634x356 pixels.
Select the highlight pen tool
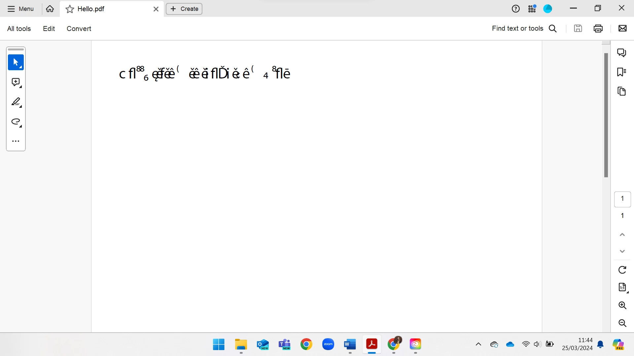[x=16, y=102]
